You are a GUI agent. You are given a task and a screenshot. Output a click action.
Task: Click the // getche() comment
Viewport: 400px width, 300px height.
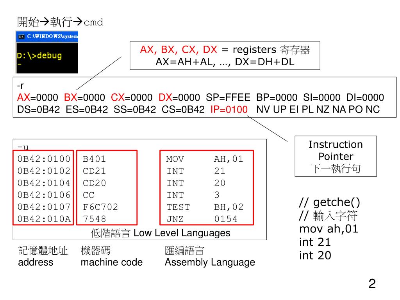[x=329, y=202]
